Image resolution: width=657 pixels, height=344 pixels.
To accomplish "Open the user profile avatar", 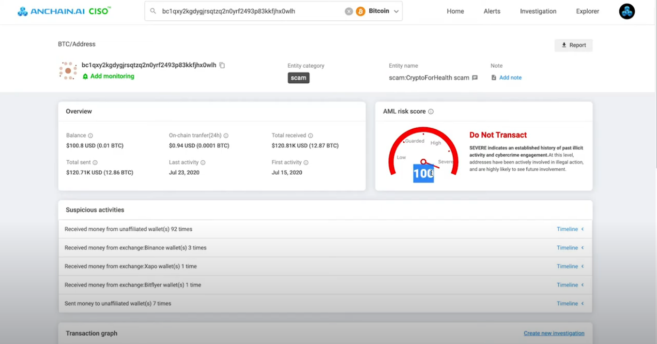I will [627, 11].
